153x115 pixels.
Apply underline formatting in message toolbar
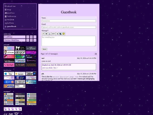click(50, 34)
